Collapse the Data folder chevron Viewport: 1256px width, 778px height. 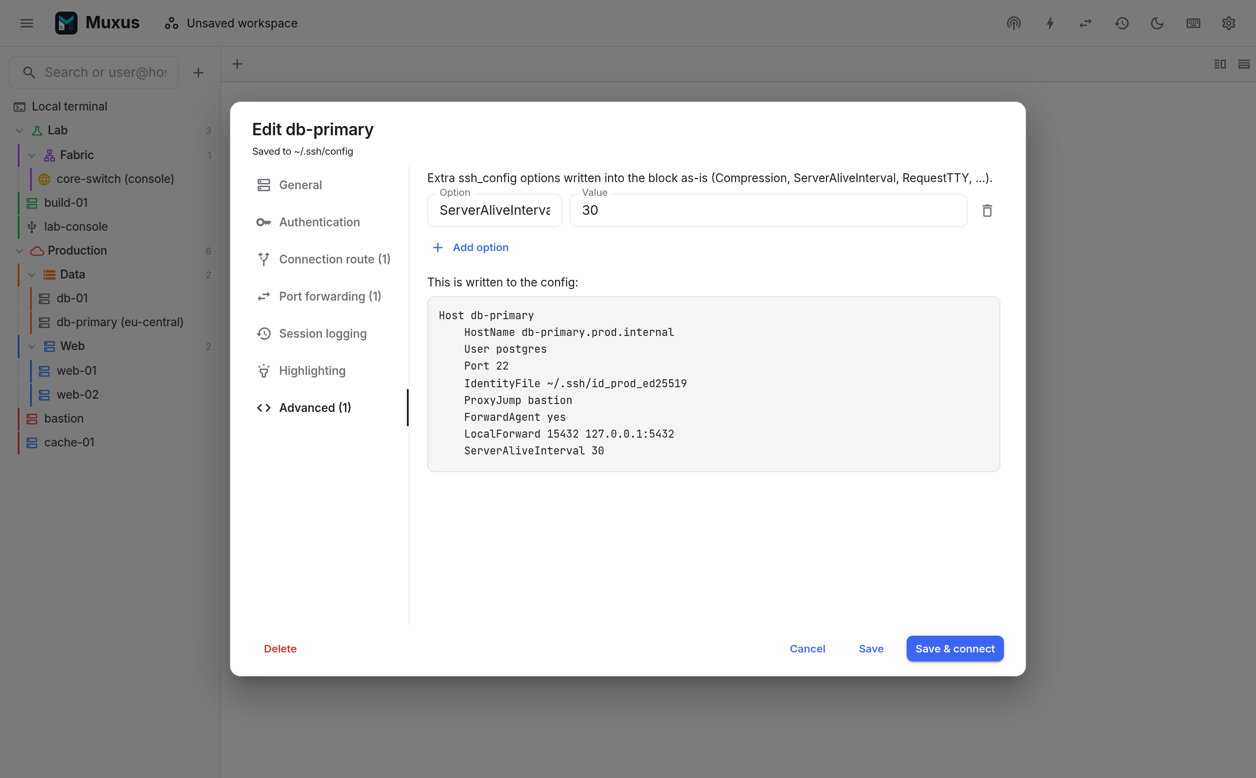pyautogui.click(x=32, y=275)
